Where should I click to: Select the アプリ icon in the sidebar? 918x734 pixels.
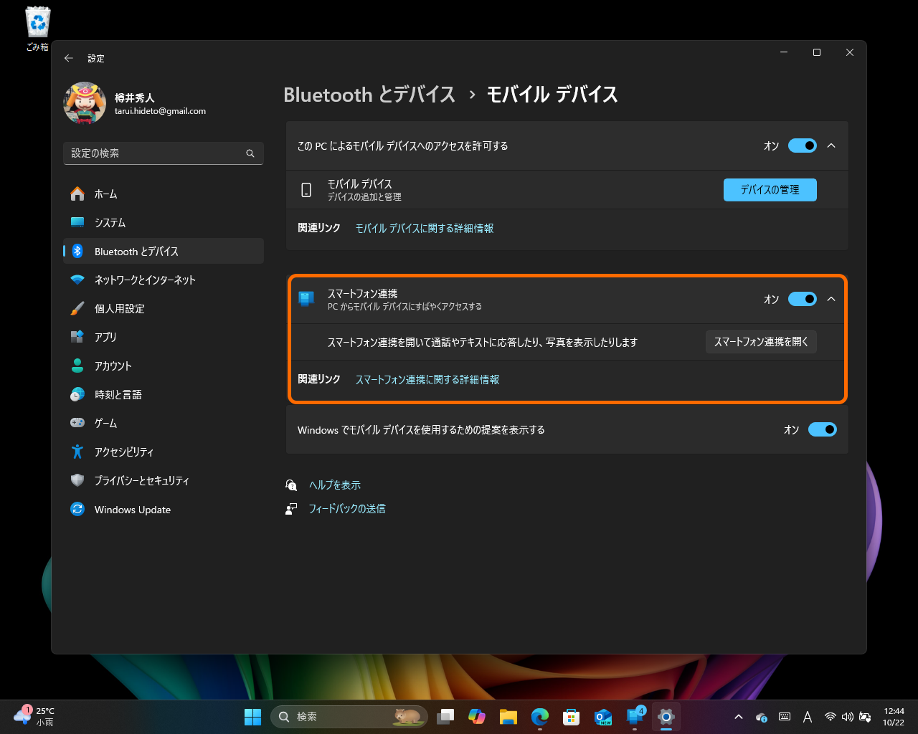click(77, 337)
